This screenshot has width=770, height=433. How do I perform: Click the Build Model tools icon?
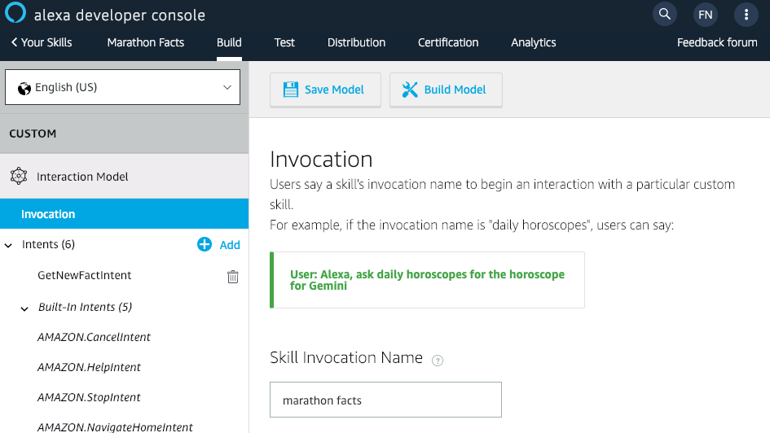point(410,90)
